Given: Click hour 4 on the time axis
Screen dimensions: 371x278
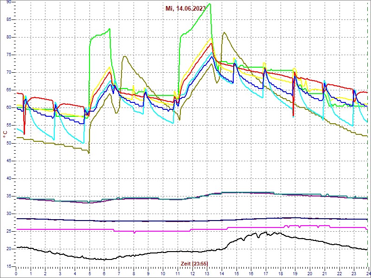Looking at the screenshot, I should click(75, 273).
